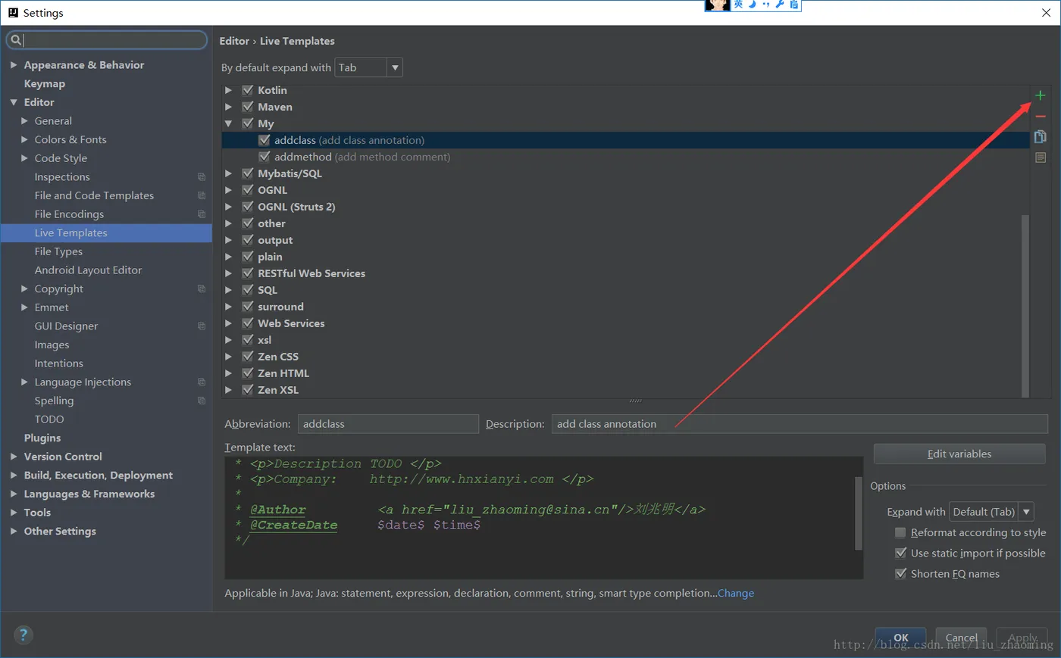This screenshot has width=1061, height=658.
Task: Select the surround template group
Action: pyautogui.click(x=280, y=307)
